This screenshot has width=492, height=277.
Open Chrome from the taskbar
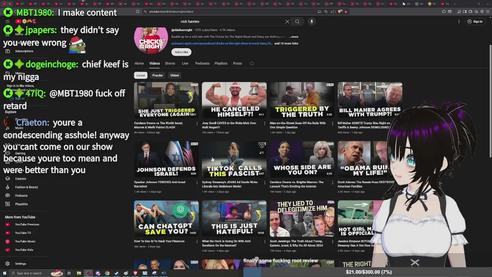[x=107, y=273]
